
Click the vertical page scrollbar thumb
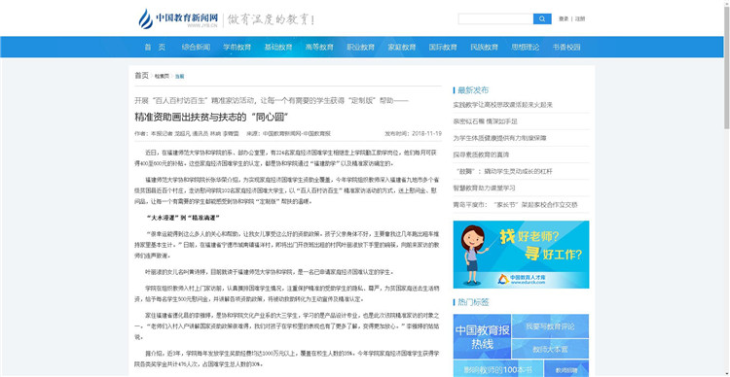click(x=726, y=65)
